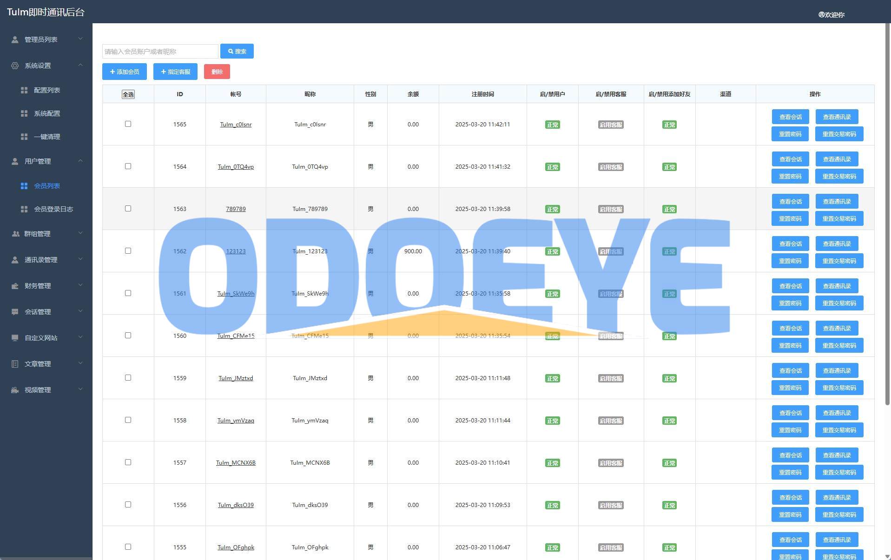
Task: Click the video management camera icon
Action: [15, 390]
